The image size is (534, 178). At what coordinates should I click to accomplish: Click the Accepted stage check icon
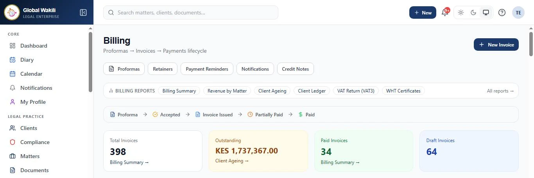pyautogui.click(x=155, y=115)
